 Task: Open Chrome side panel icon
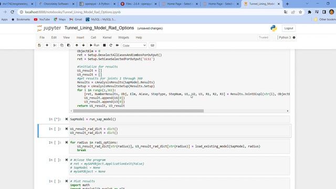[x=324, y=12]
